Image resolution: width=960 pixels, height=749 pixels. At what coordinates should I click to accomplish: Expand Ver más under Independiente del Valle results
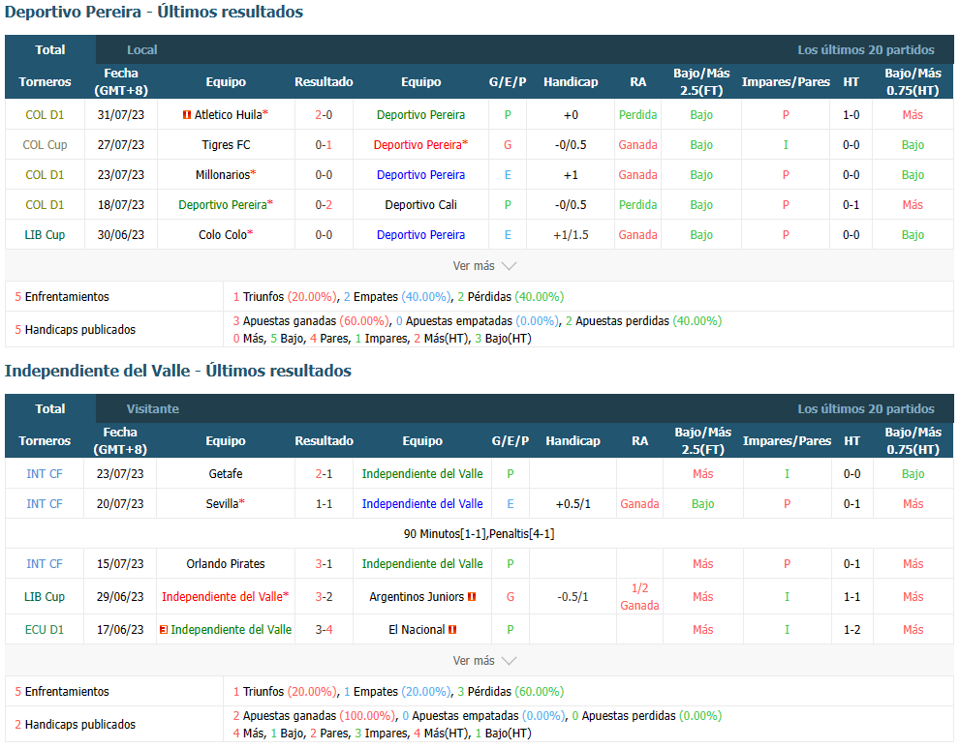click(484, 660)
